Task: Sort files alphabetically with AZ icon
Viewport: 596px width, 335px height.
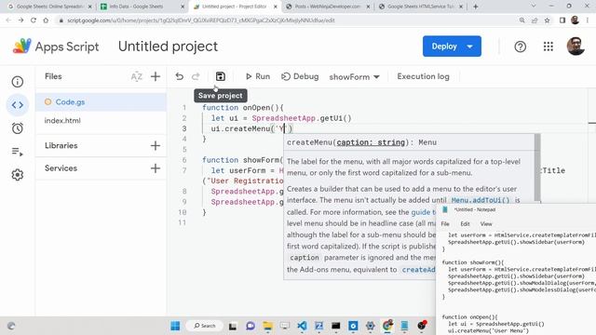Action: click(137, 76)
